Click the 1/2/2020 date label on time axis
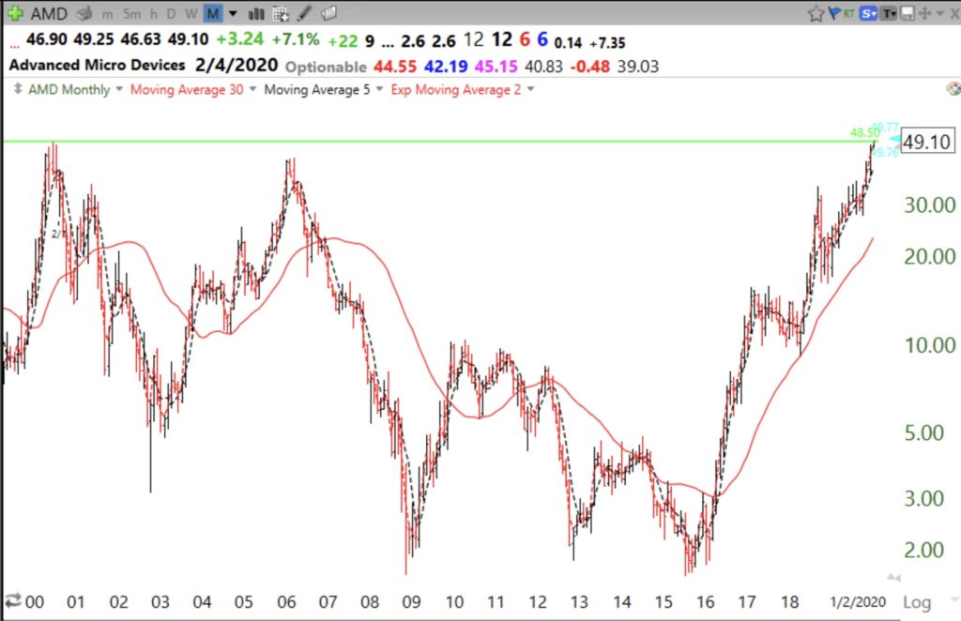Screen dimensions: 961x621 [x=858, y=602]
